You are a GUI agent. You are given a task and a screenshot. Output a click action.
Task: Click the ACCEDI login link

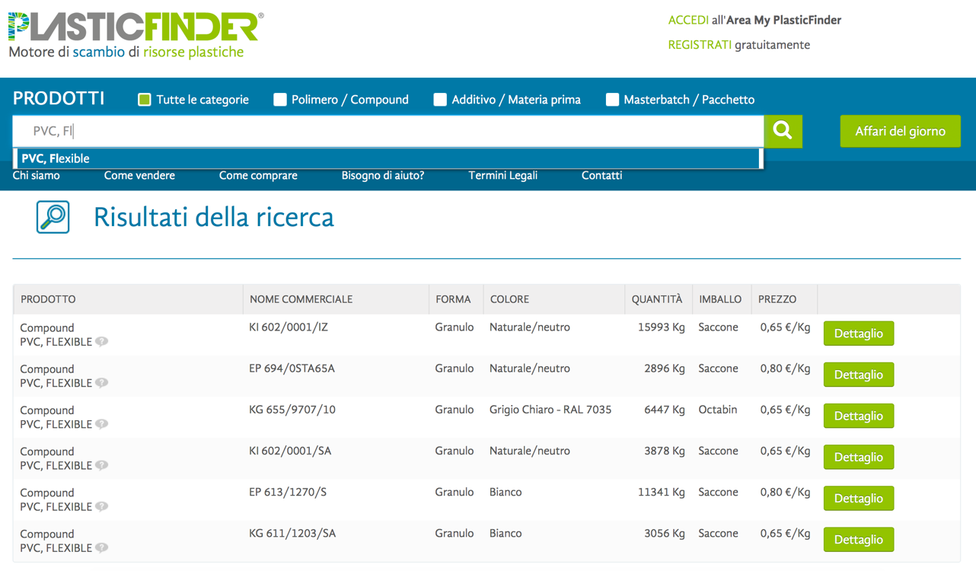click(688, 21)
